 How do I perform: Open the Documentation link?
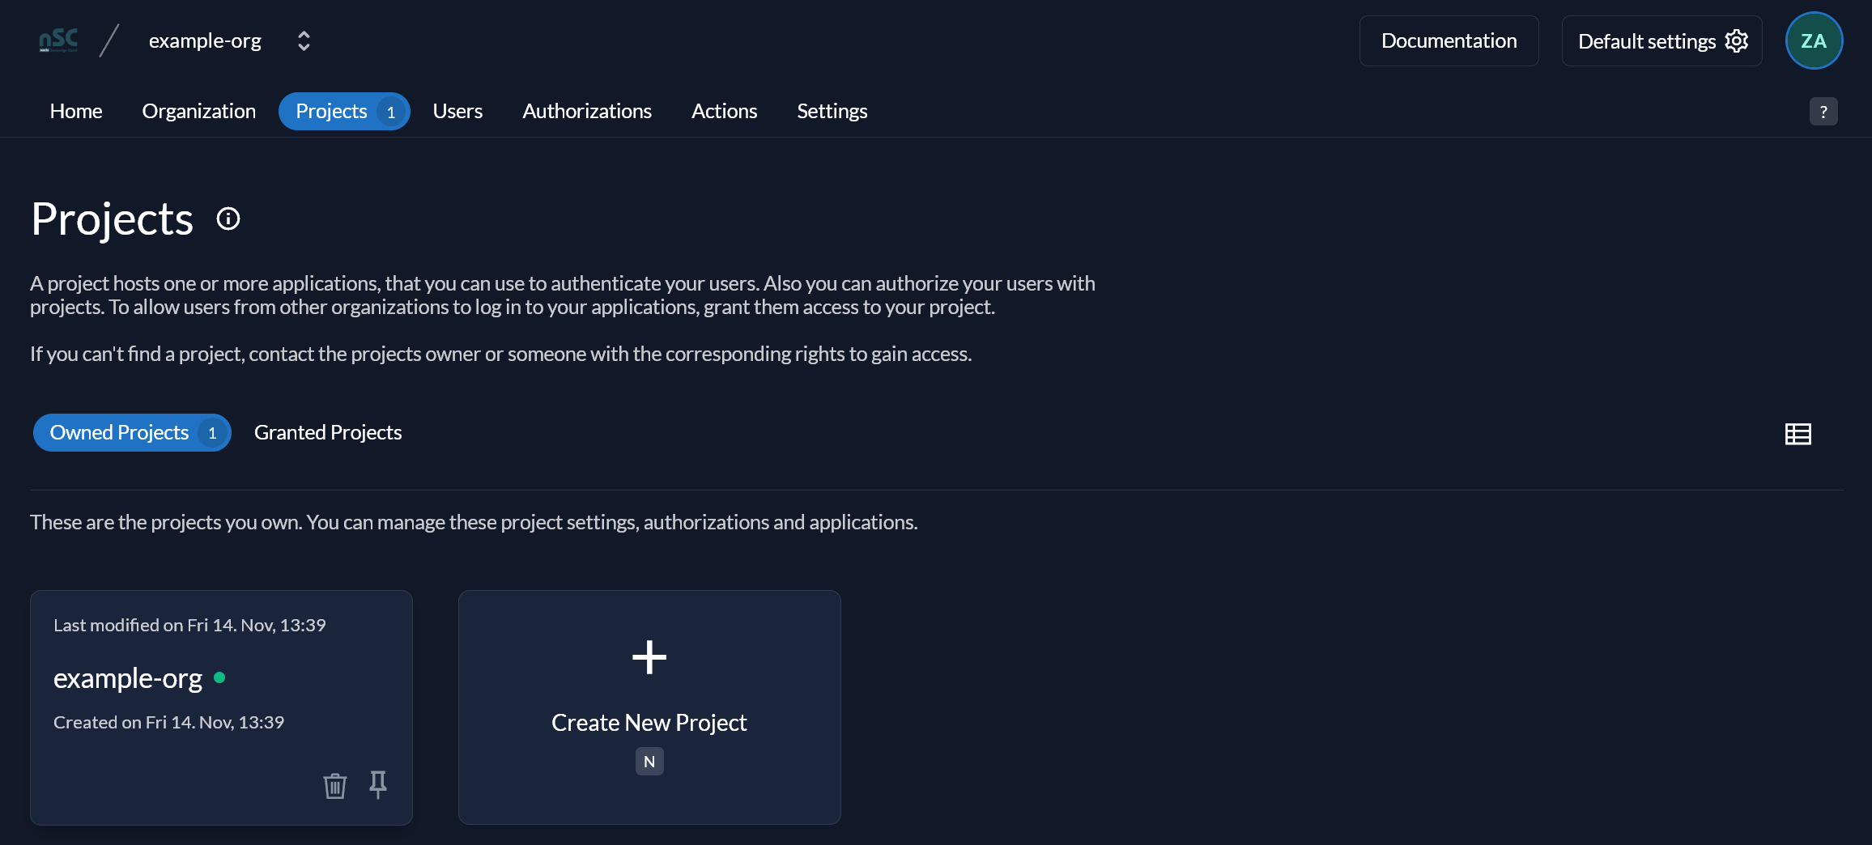(x=1449, y=41)
